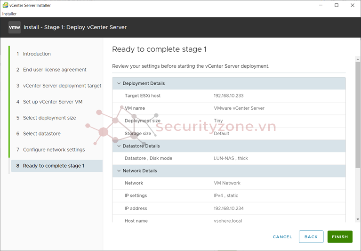Select the IP address value 192.168.10.234

point(229,209)
